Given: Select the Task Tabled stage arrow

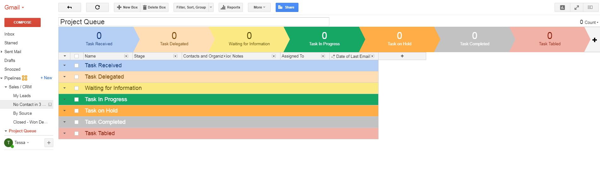Looking at the screenshot, I should [x=550, y=39].
